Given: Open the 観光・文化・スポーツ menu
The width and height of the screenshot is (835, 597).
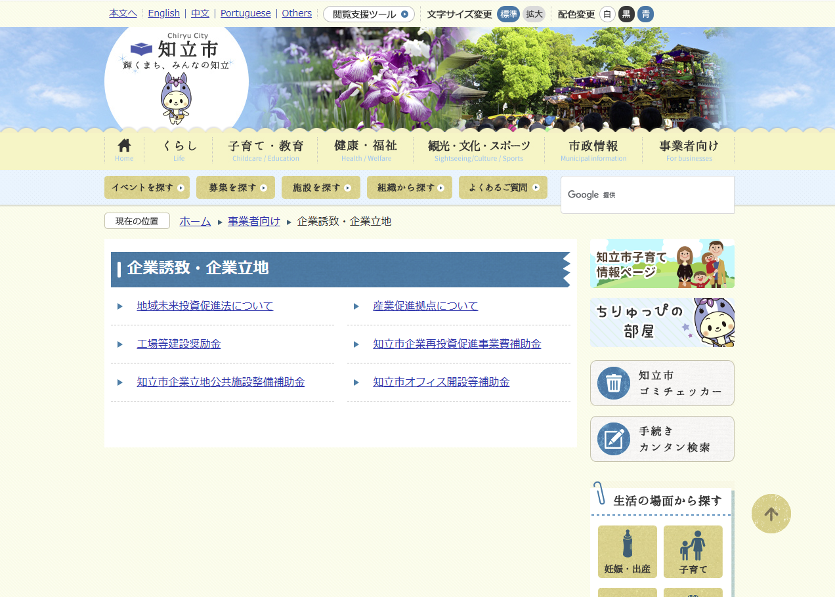Looking at the screenshot, I should [479, 150].
